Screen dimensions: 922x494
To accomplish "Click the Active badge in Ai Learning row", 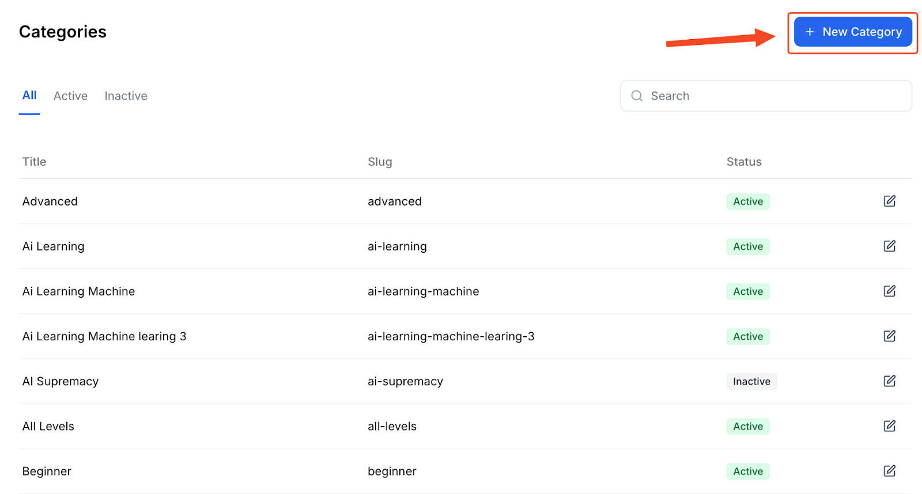I will pos(748,246).
